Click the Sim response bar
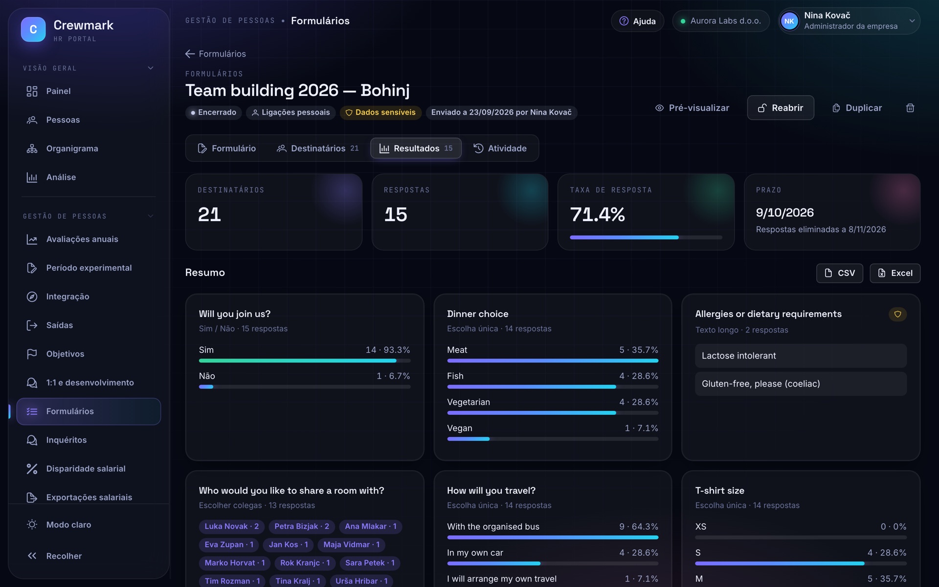Viewport: 939px width, 587px height. (304, 361)
